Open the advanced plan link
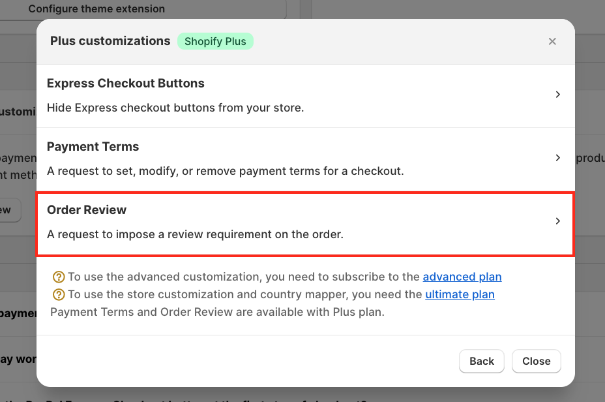This screenshot has height=402, width=605. click(462, 277)
